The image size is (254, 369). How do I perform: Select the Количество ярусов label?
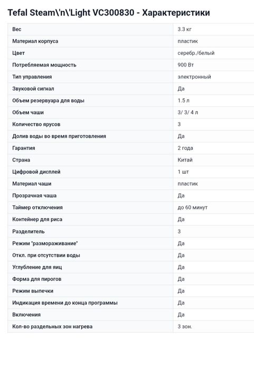pos(36,124)
